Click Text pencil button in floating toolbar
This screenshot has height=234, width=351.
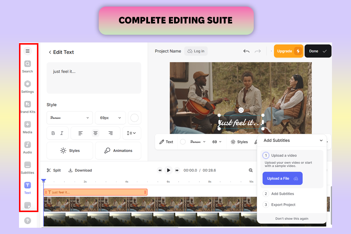click(166, 142)
